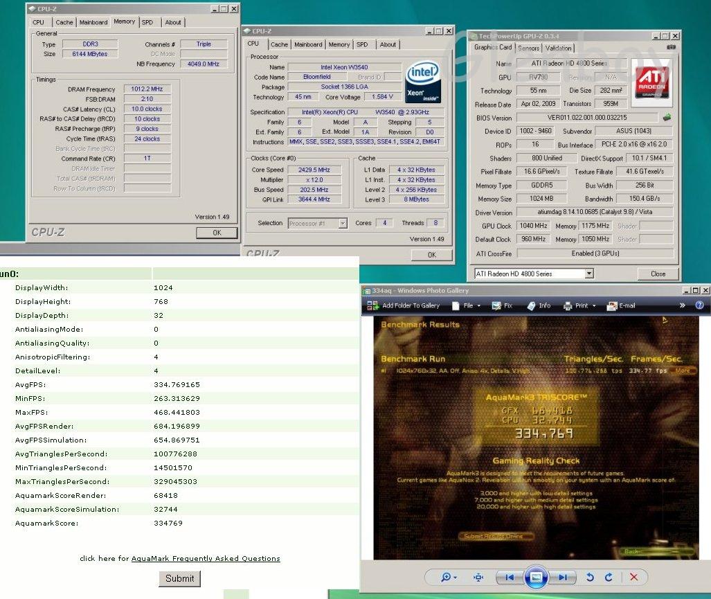The width and height of the screenshot is (711, 599).
Task: Click the Fix icon in Photo Gallery toolbar
Action: (x=496, y=305)
